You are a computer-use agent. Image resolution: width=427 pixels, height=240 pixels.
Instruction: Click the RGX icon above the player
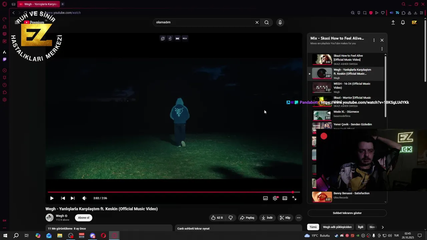pyautogui.click(x=185, y=38)
